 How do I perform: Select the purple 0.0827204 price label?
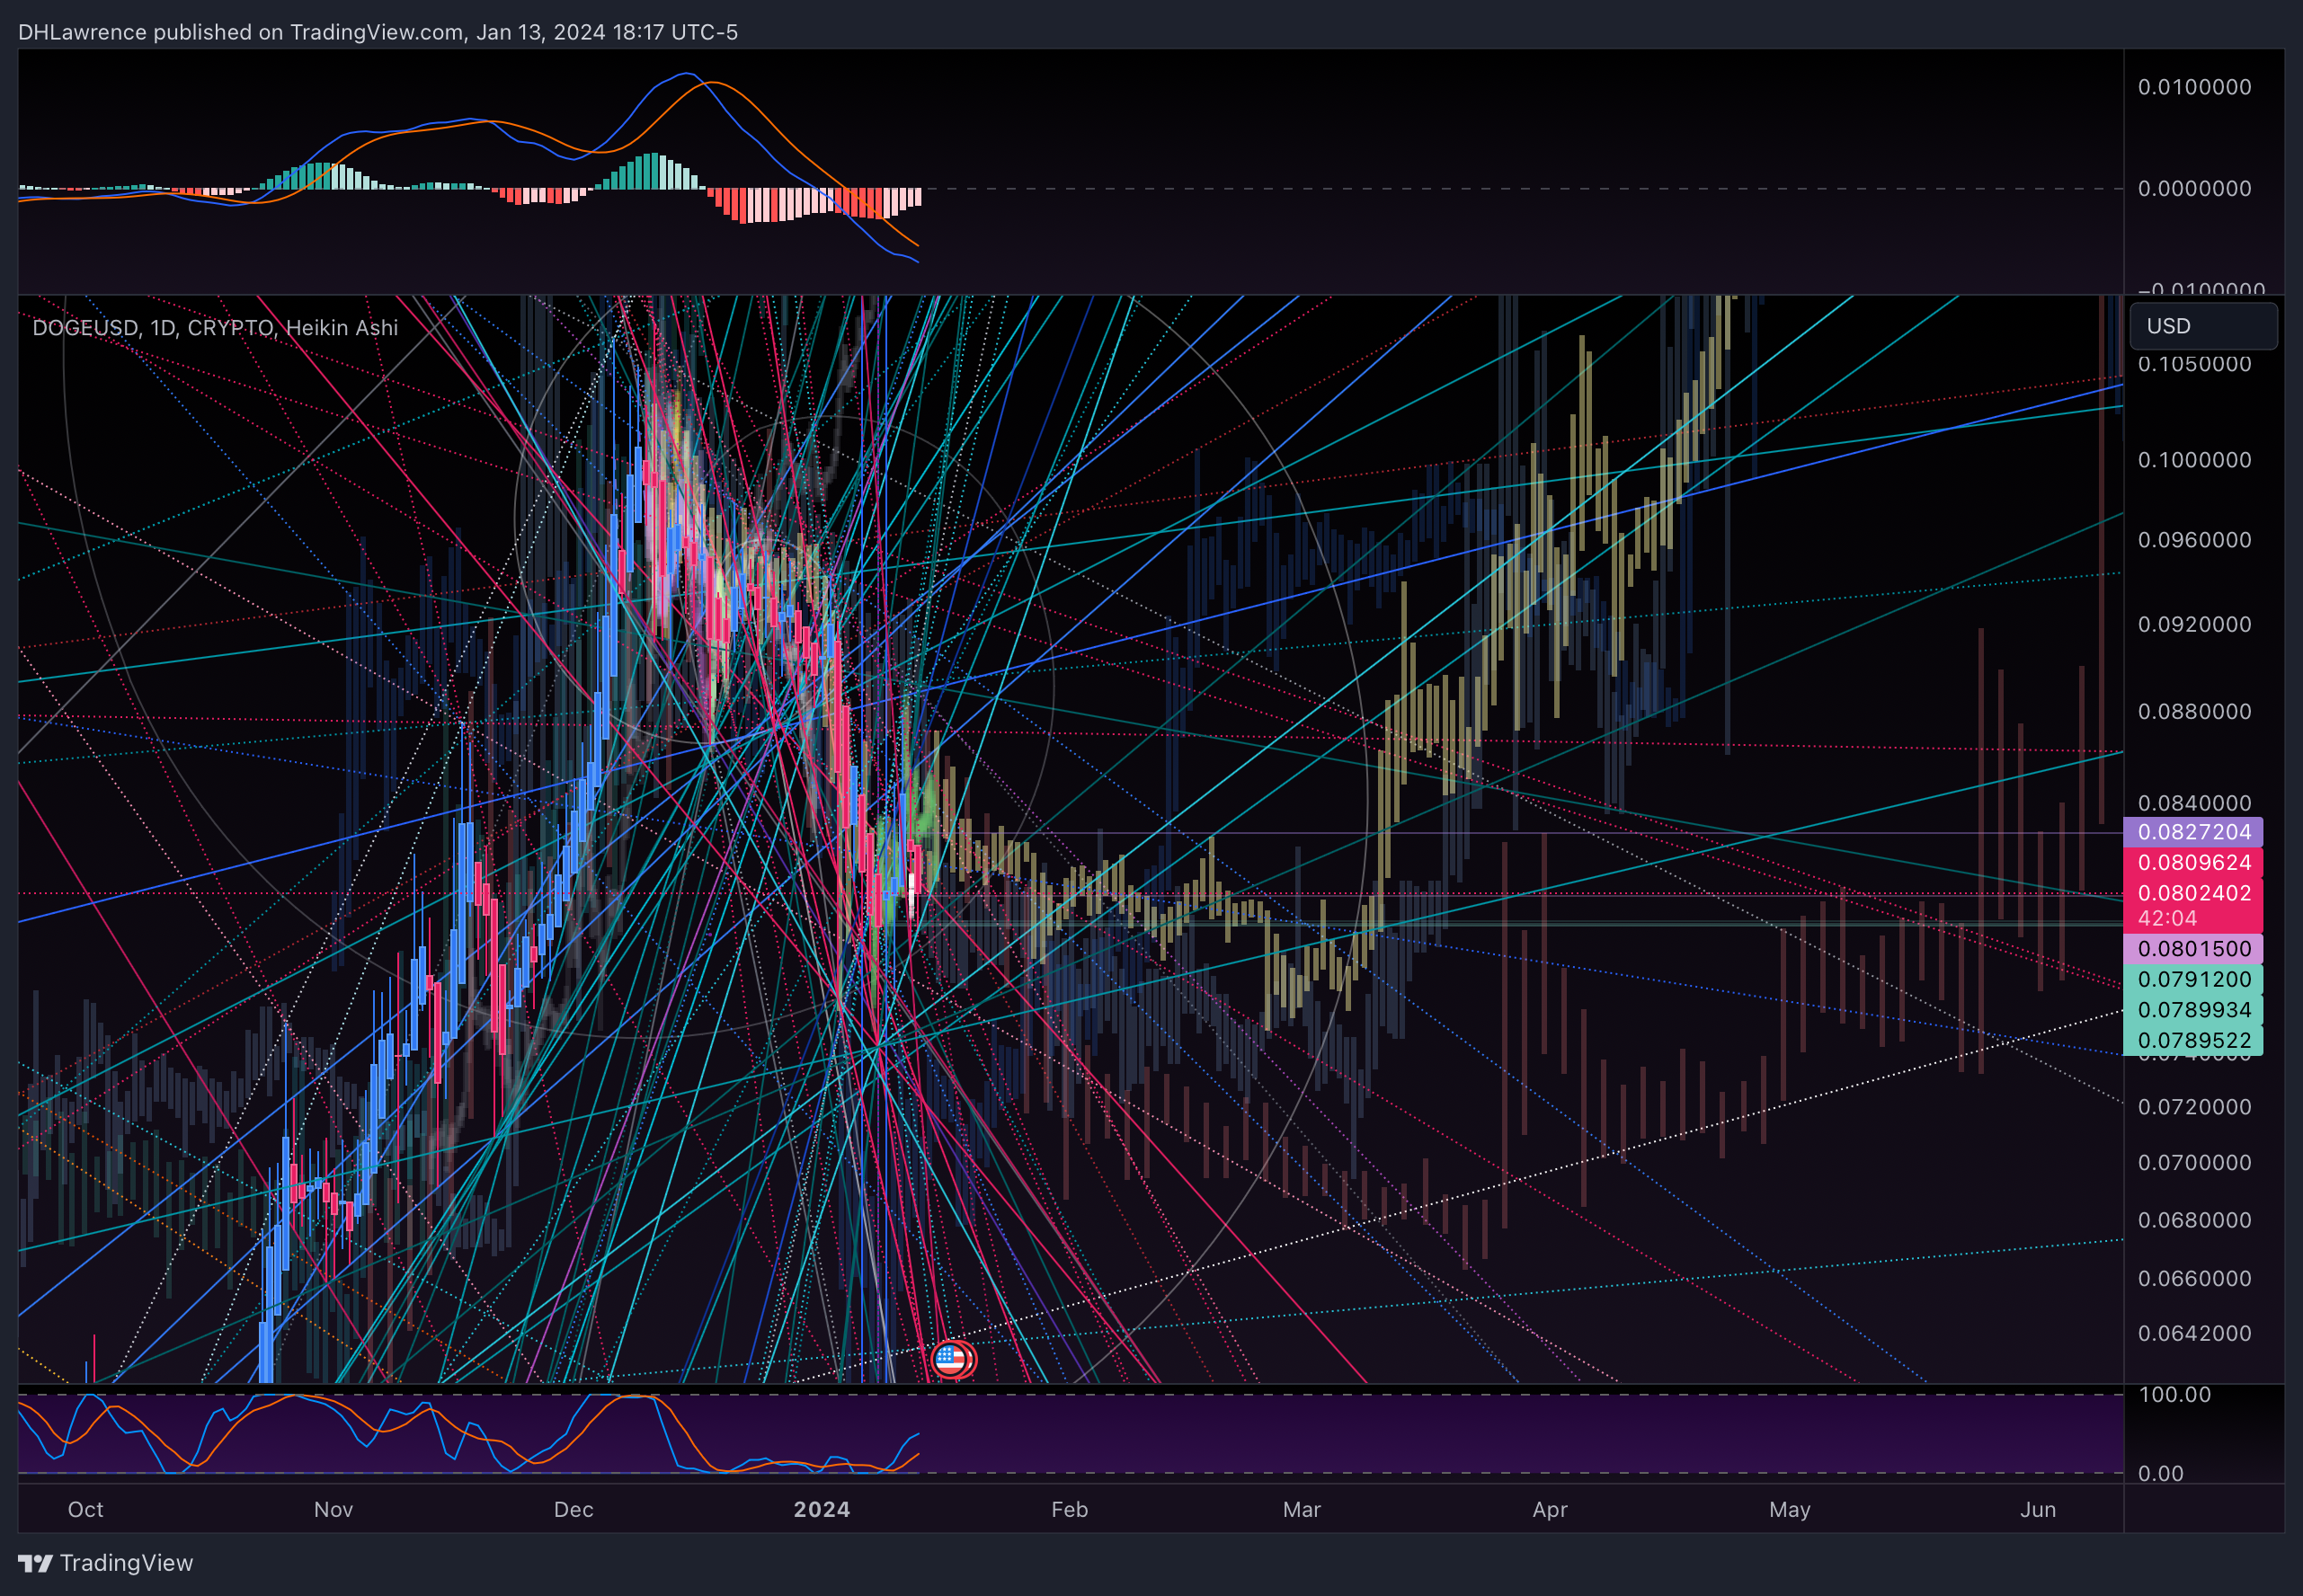click(x=2193, y=832)
